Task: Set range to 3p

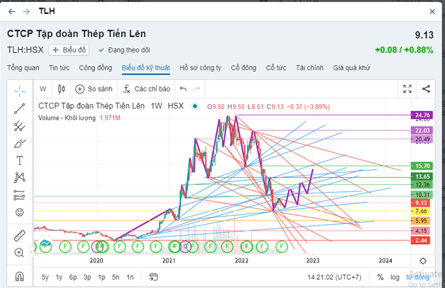Action: pos(87,277)
